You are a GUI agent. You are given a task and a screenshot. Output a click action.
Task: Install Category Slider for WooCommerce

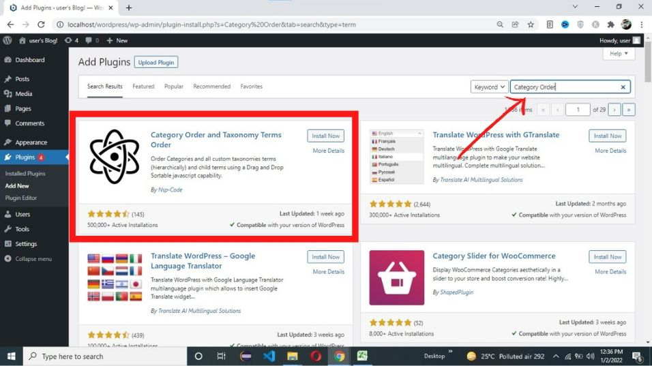pyautogui.click(x=608, y=257)
